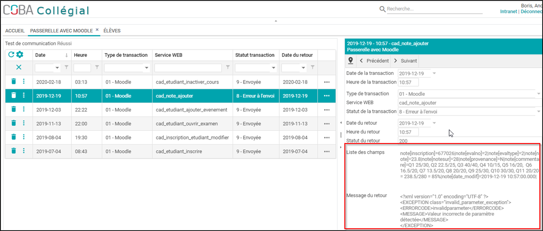This screenshot has width=543, height=231.
Task: Toggle sort arrow on the Date column
Action: (67, 55)
